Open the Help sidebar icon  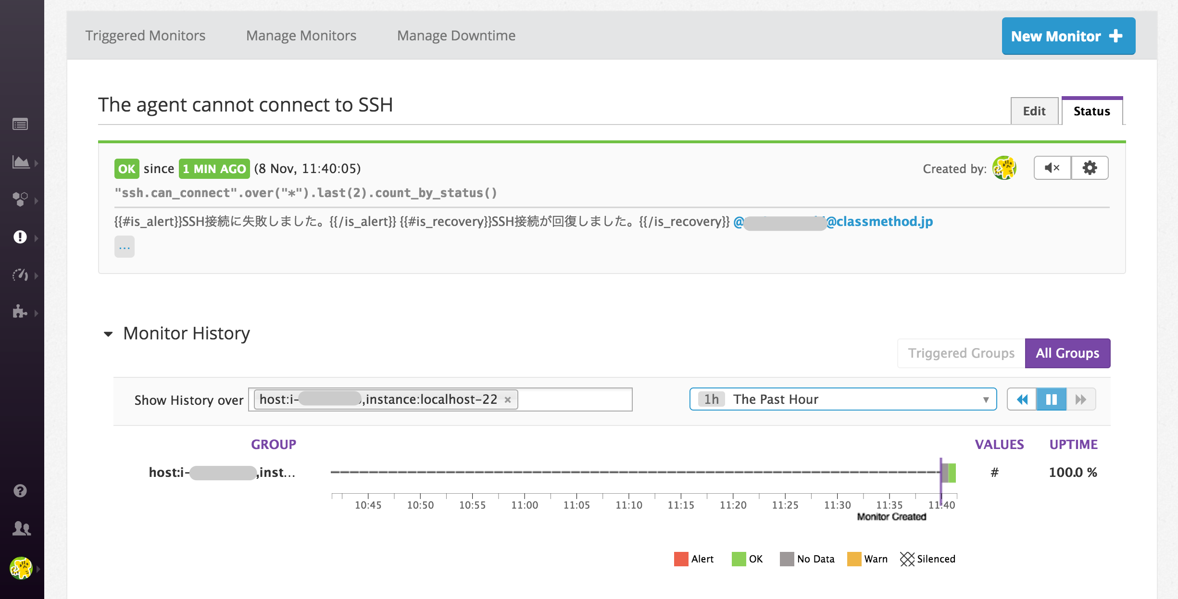[20, 491]
